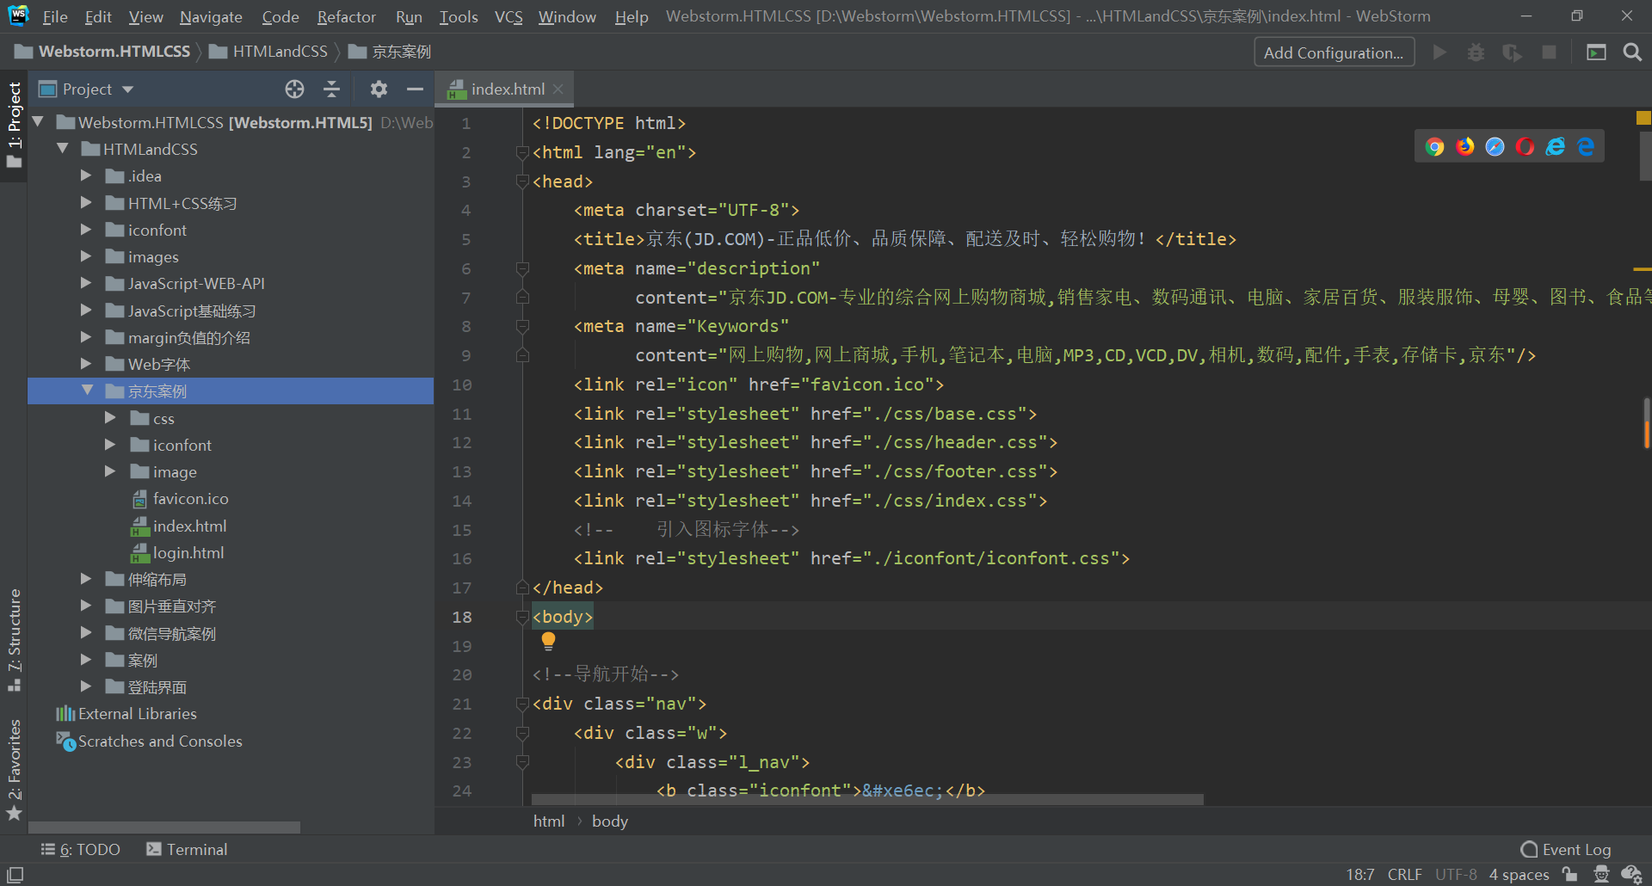Image resolution: width=1652 pixels, height=886 pixels.
Task: Select login.html in project tree
Action: (188, 552)
